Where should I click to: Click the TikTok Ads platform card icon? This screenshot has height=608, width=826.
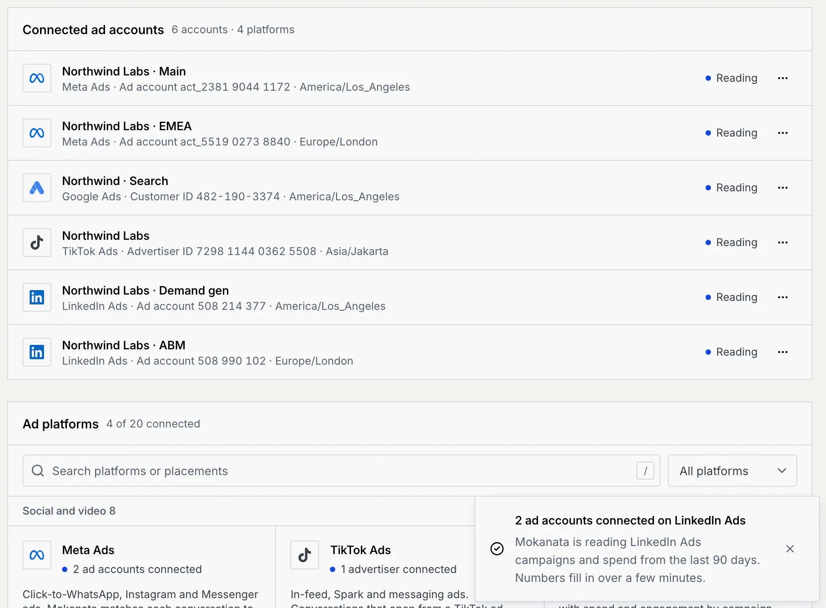coord(305,555)
